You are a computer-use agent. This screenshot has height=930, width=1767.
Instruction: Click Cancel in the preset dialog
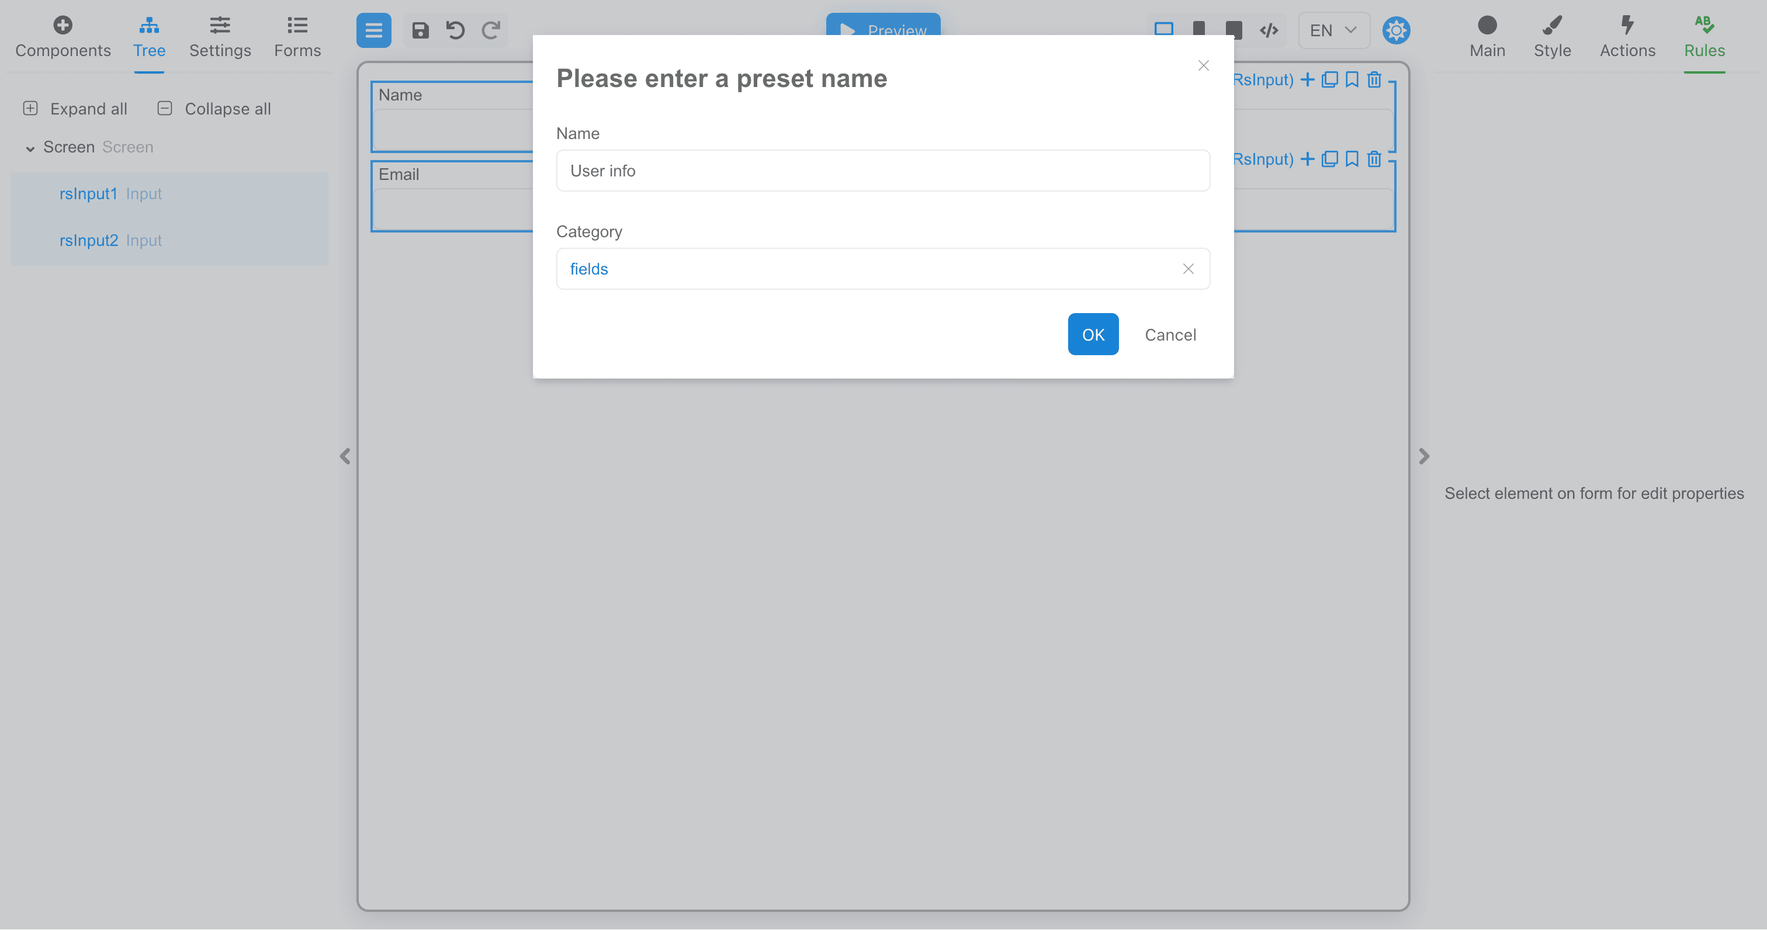click(1170, 335)
